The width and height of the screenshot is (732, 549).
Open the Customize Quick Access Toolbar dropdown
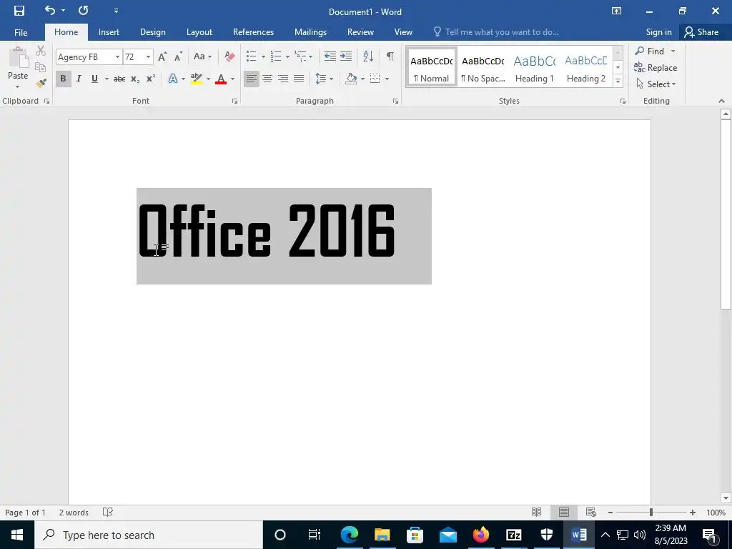tap(116, 10)
